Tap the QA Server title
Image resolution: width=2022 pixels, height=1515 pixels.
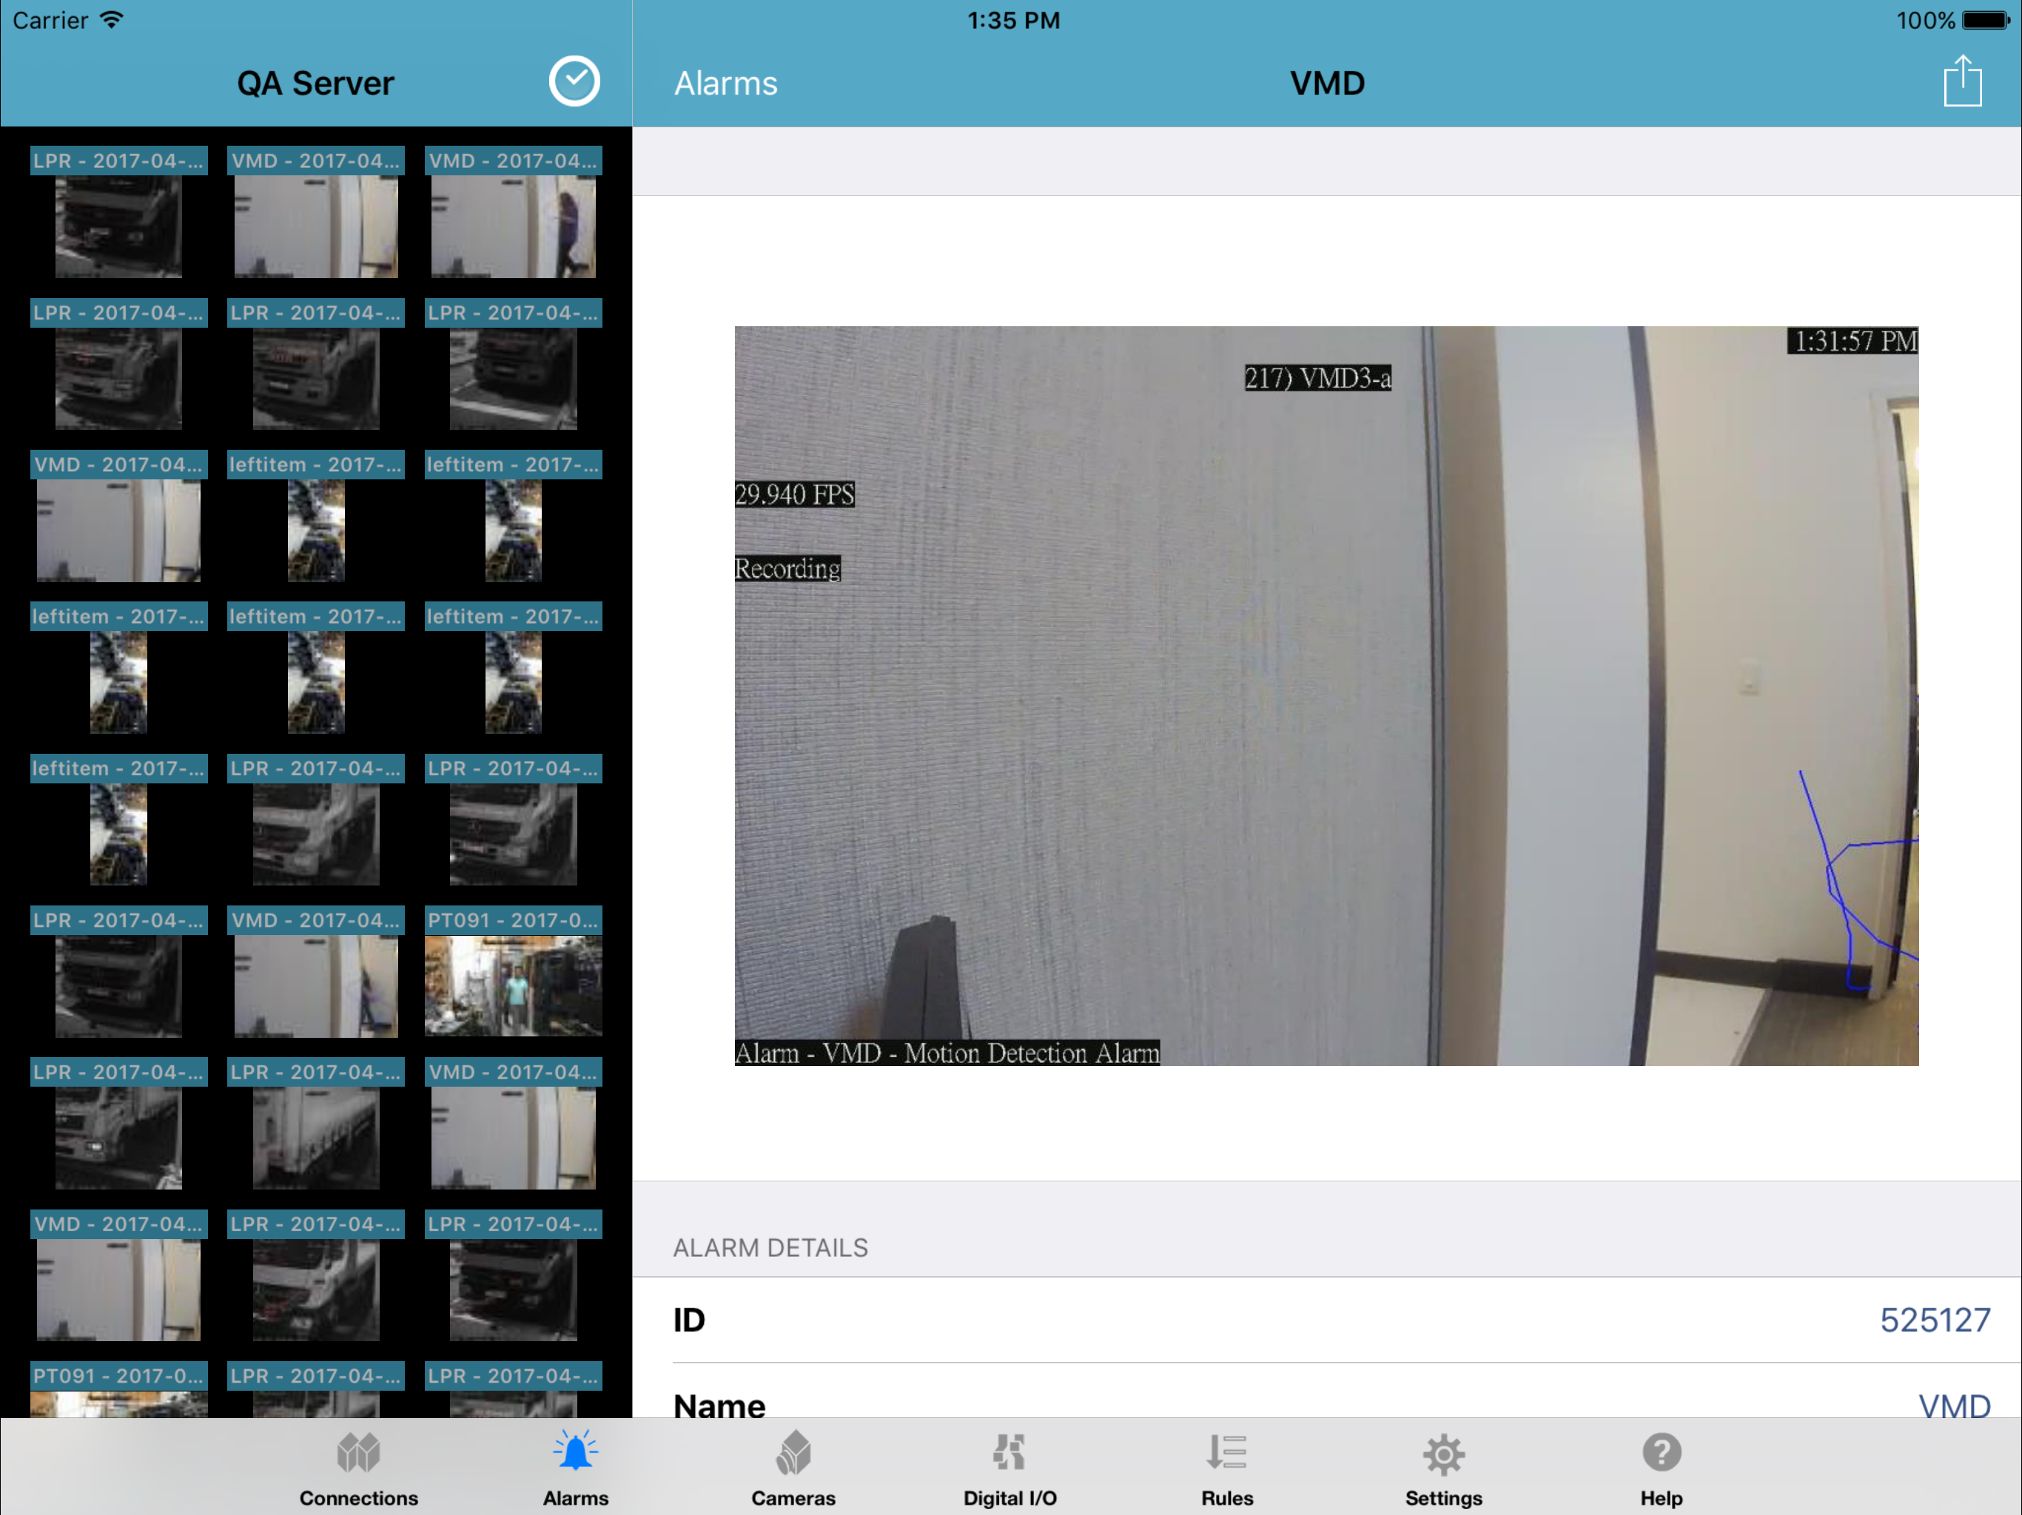pos(315,83)
